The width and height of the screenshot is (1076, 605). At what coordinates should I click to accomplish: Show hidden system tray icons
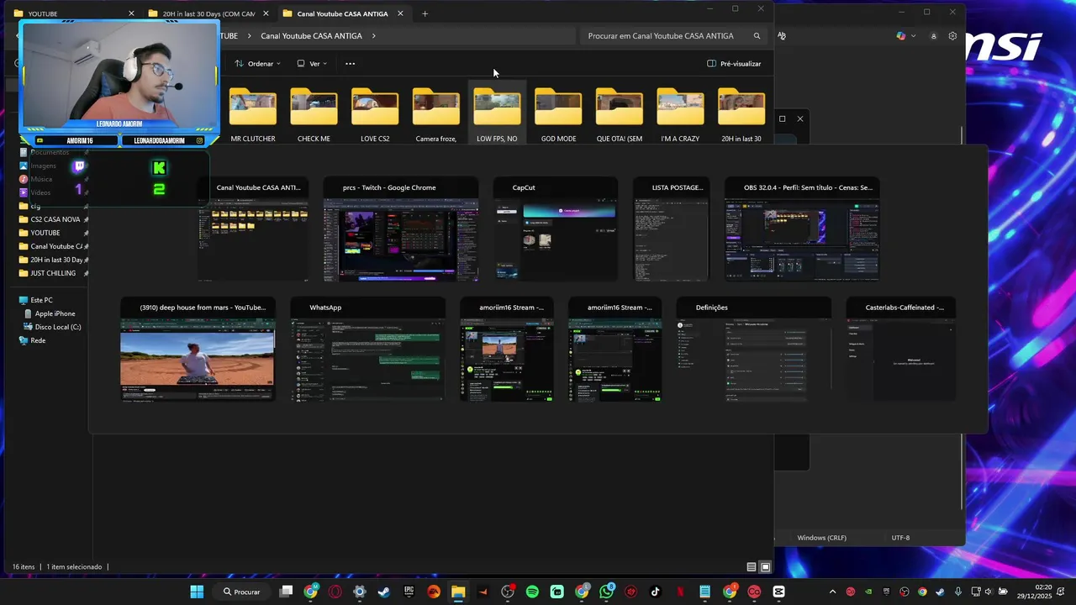tap(832, 592)
